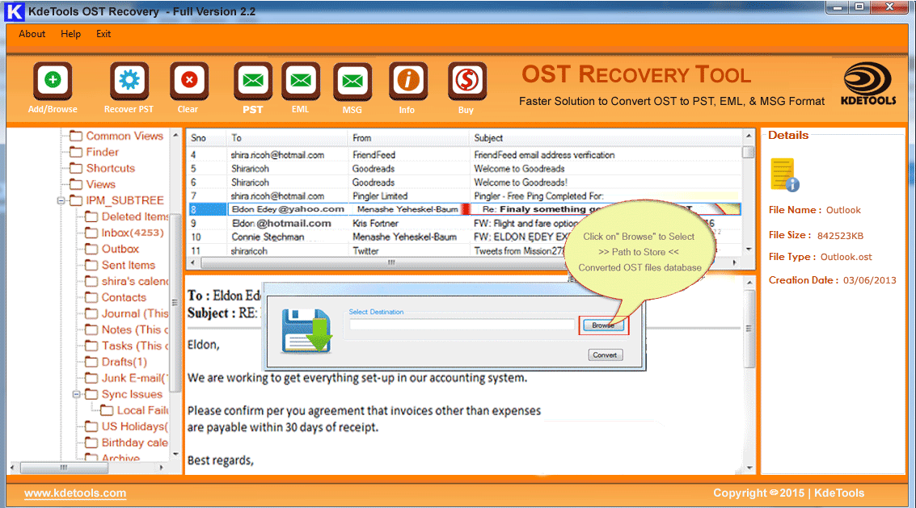Open the Info icon in toolbar
The width and height of the screenshot is (916, 508).
tap(407, 81)
